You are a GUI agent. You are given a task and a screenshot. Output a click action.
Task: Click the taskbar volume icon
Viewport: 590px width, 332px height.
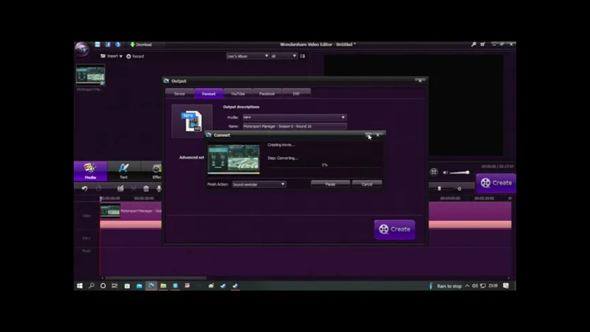(x=475, y=286)
